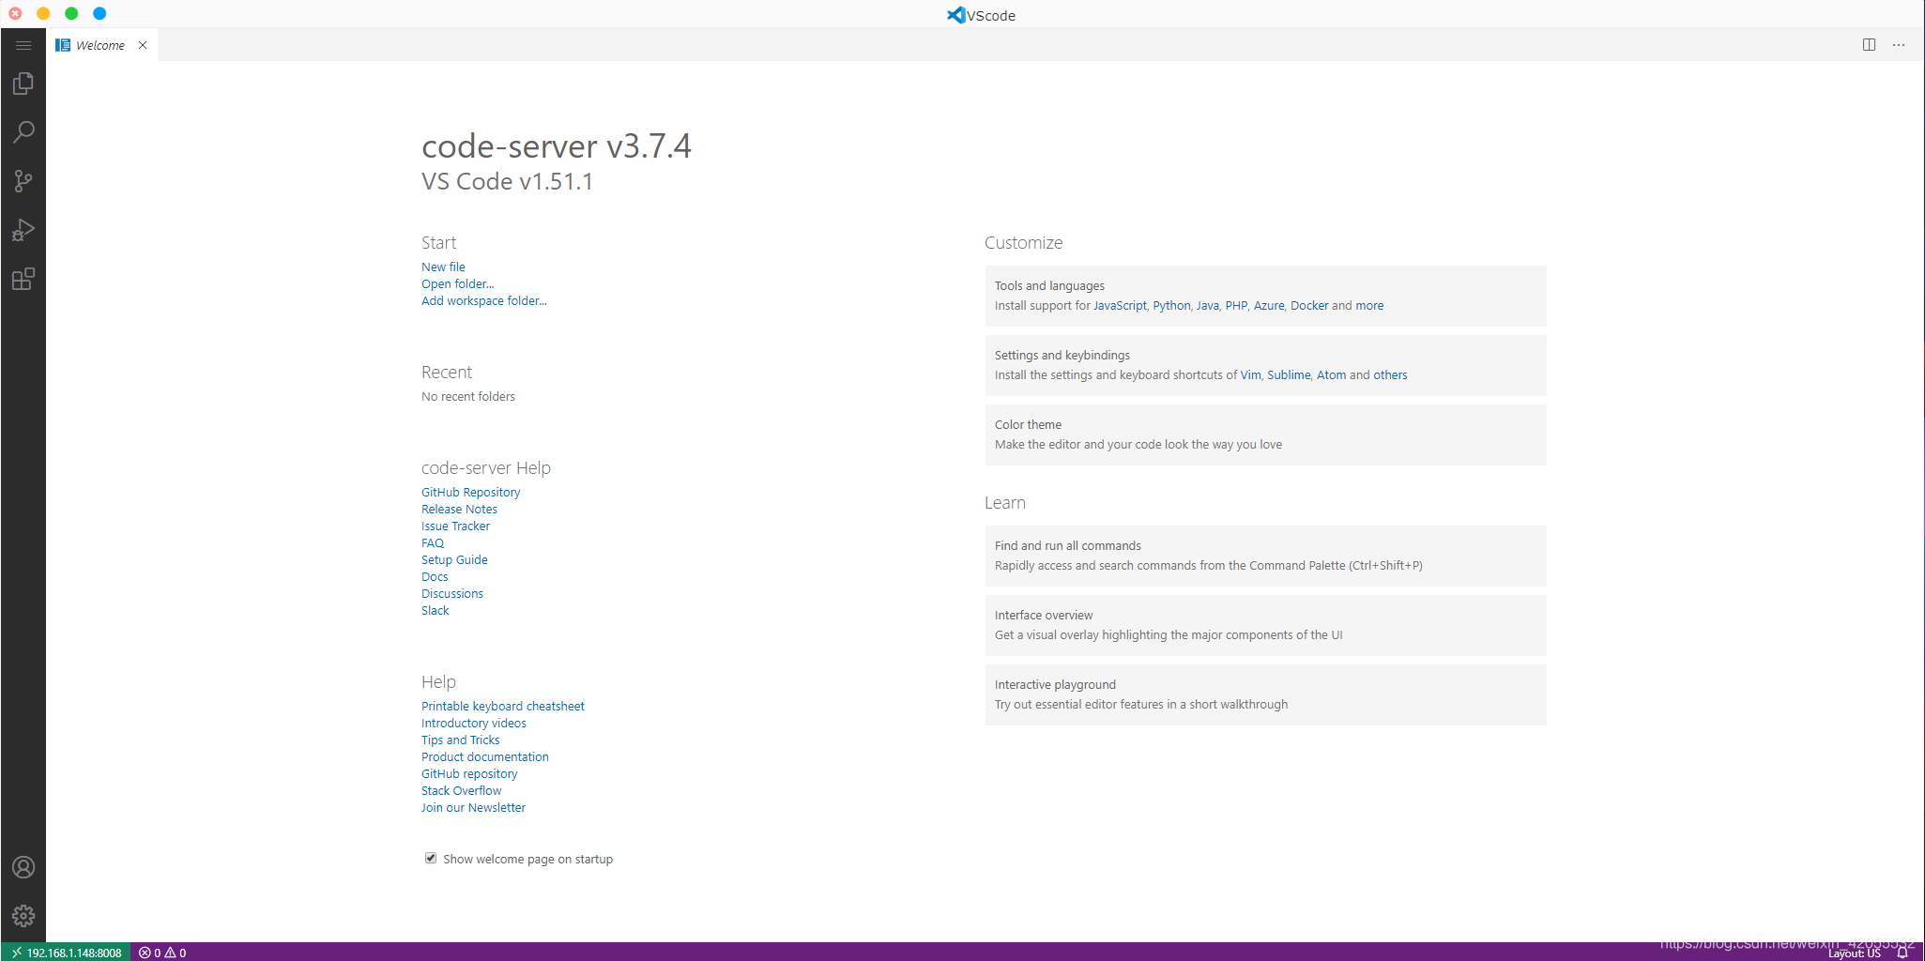1925x961 pixels.
Task: Click the New file link
Action: coord(443,267)
